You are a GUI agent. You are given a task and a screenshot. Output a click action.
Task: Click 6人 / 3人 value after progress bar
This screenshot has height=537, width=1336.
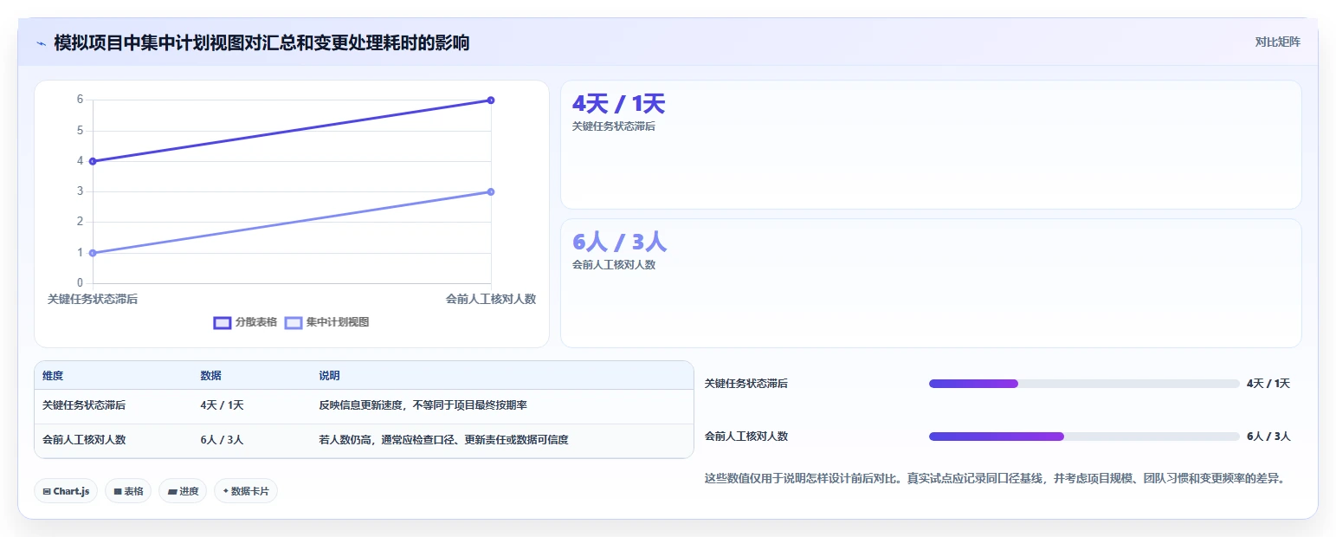[x=1268, y=437]
